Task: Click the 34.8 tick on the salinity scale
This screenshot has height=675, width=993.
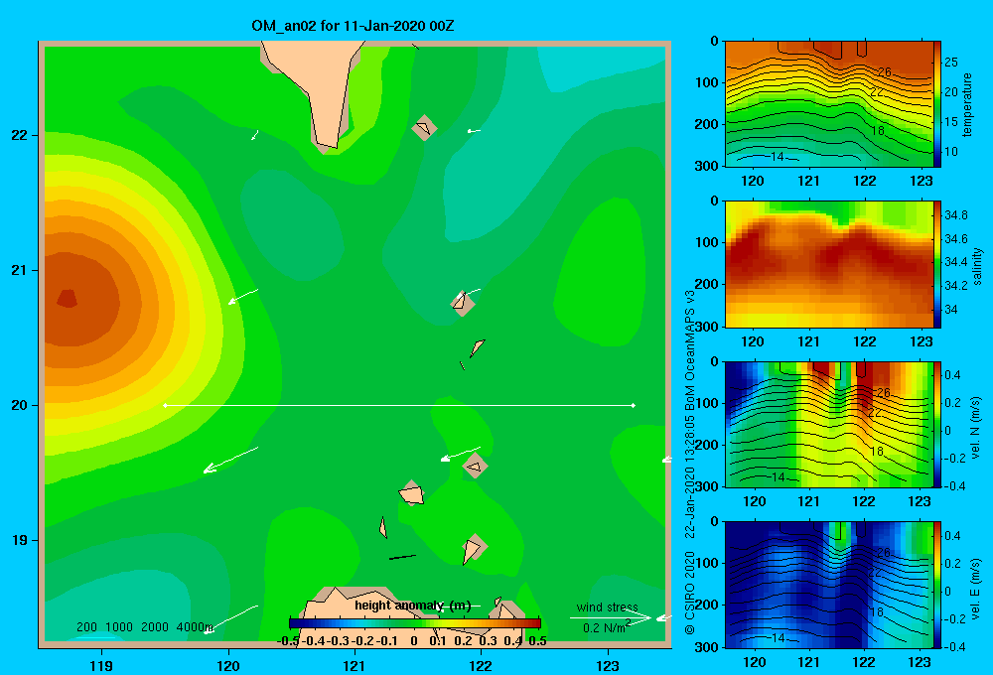Action: [955, 215]
